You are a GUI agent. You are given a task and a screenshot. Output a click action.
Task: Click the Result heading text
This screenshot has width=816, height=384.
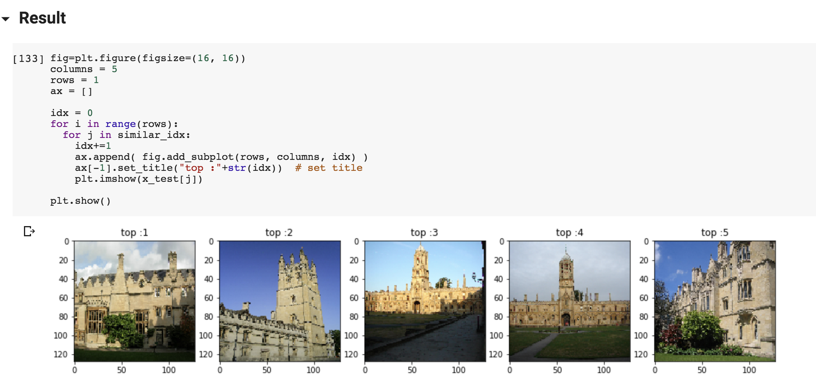click(x=42, y=18)
